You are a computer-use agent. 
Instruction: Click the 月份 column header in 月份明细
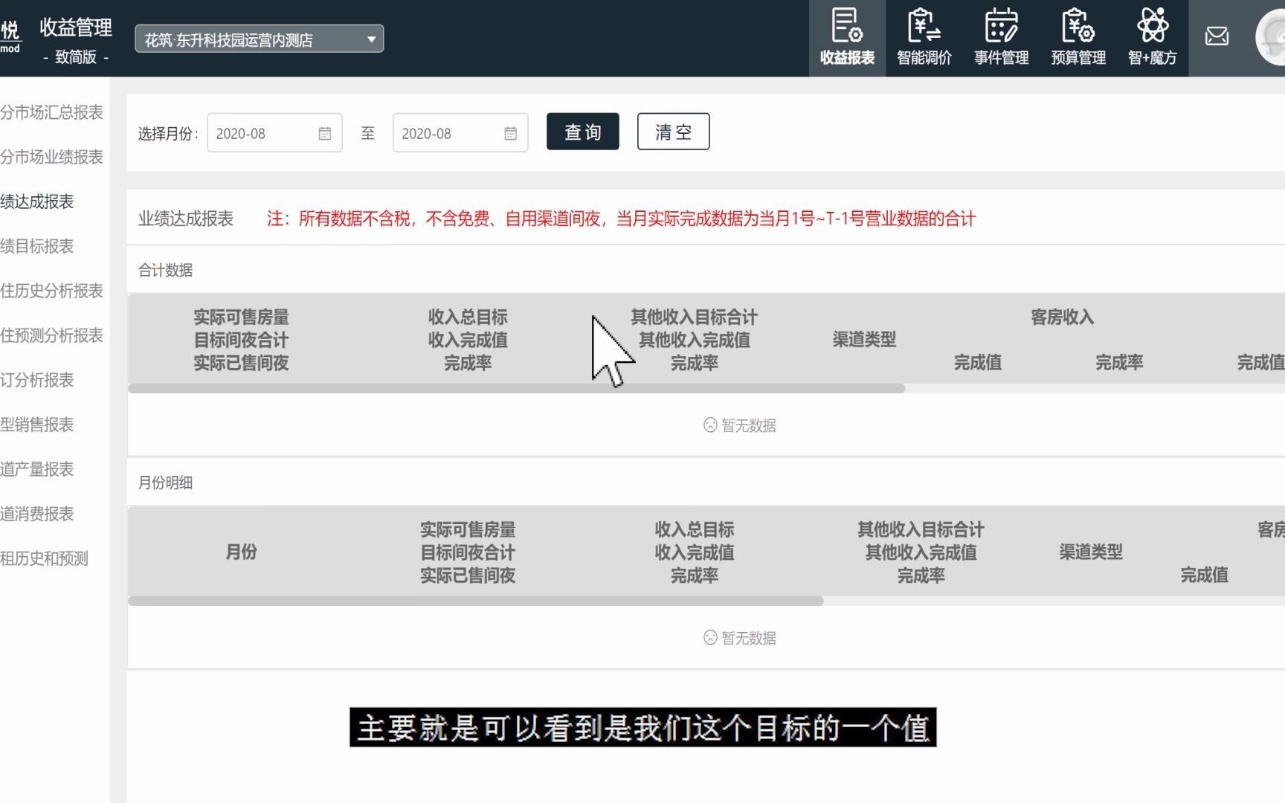(241, 552)
